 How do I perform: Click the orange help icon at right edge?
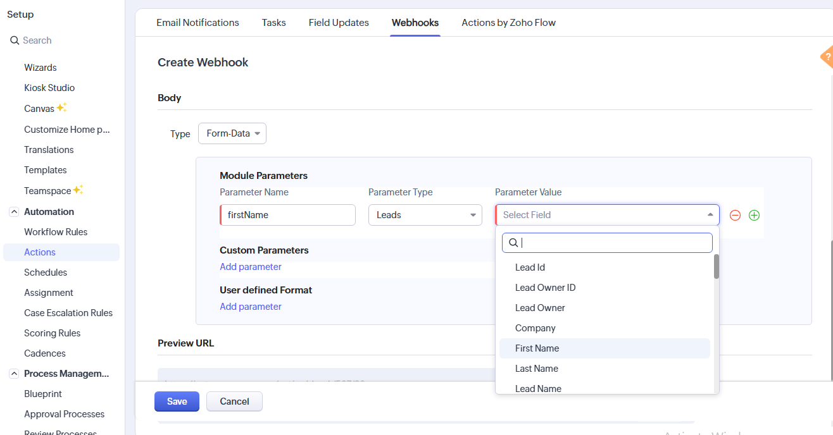[827, 57]
